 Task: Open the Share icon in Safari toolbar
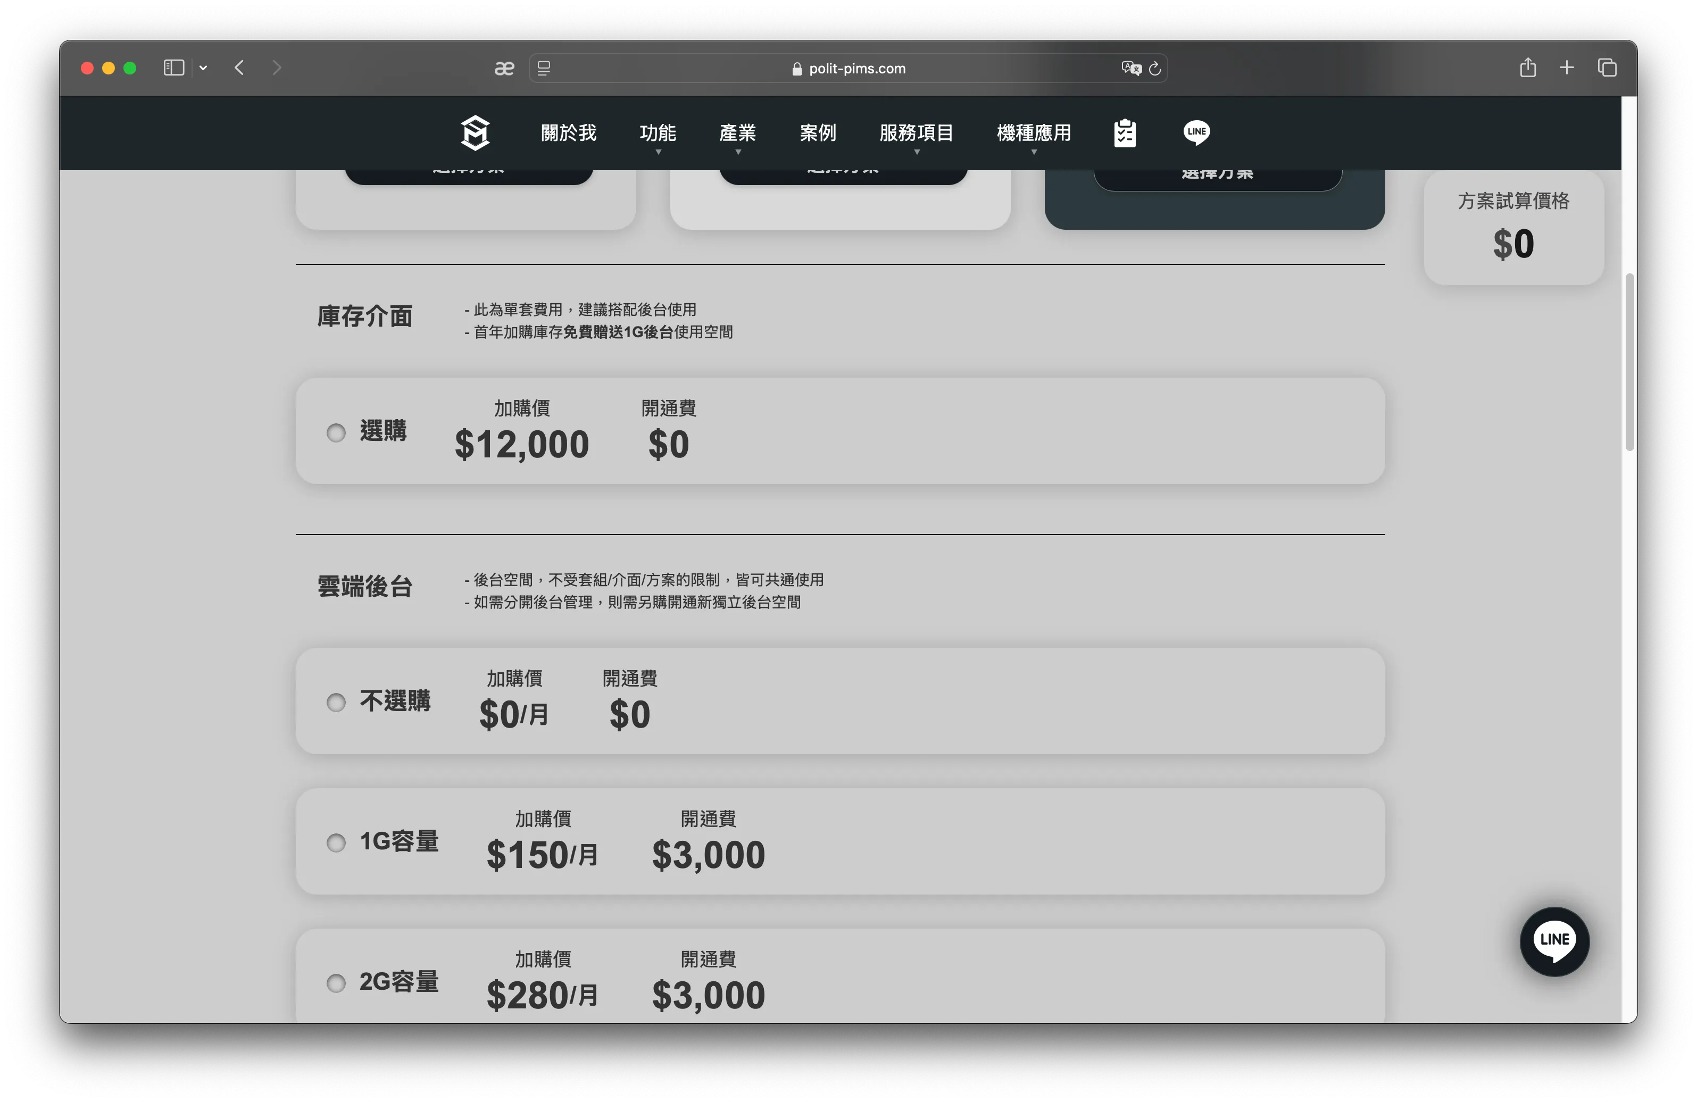coord(1527,68)
